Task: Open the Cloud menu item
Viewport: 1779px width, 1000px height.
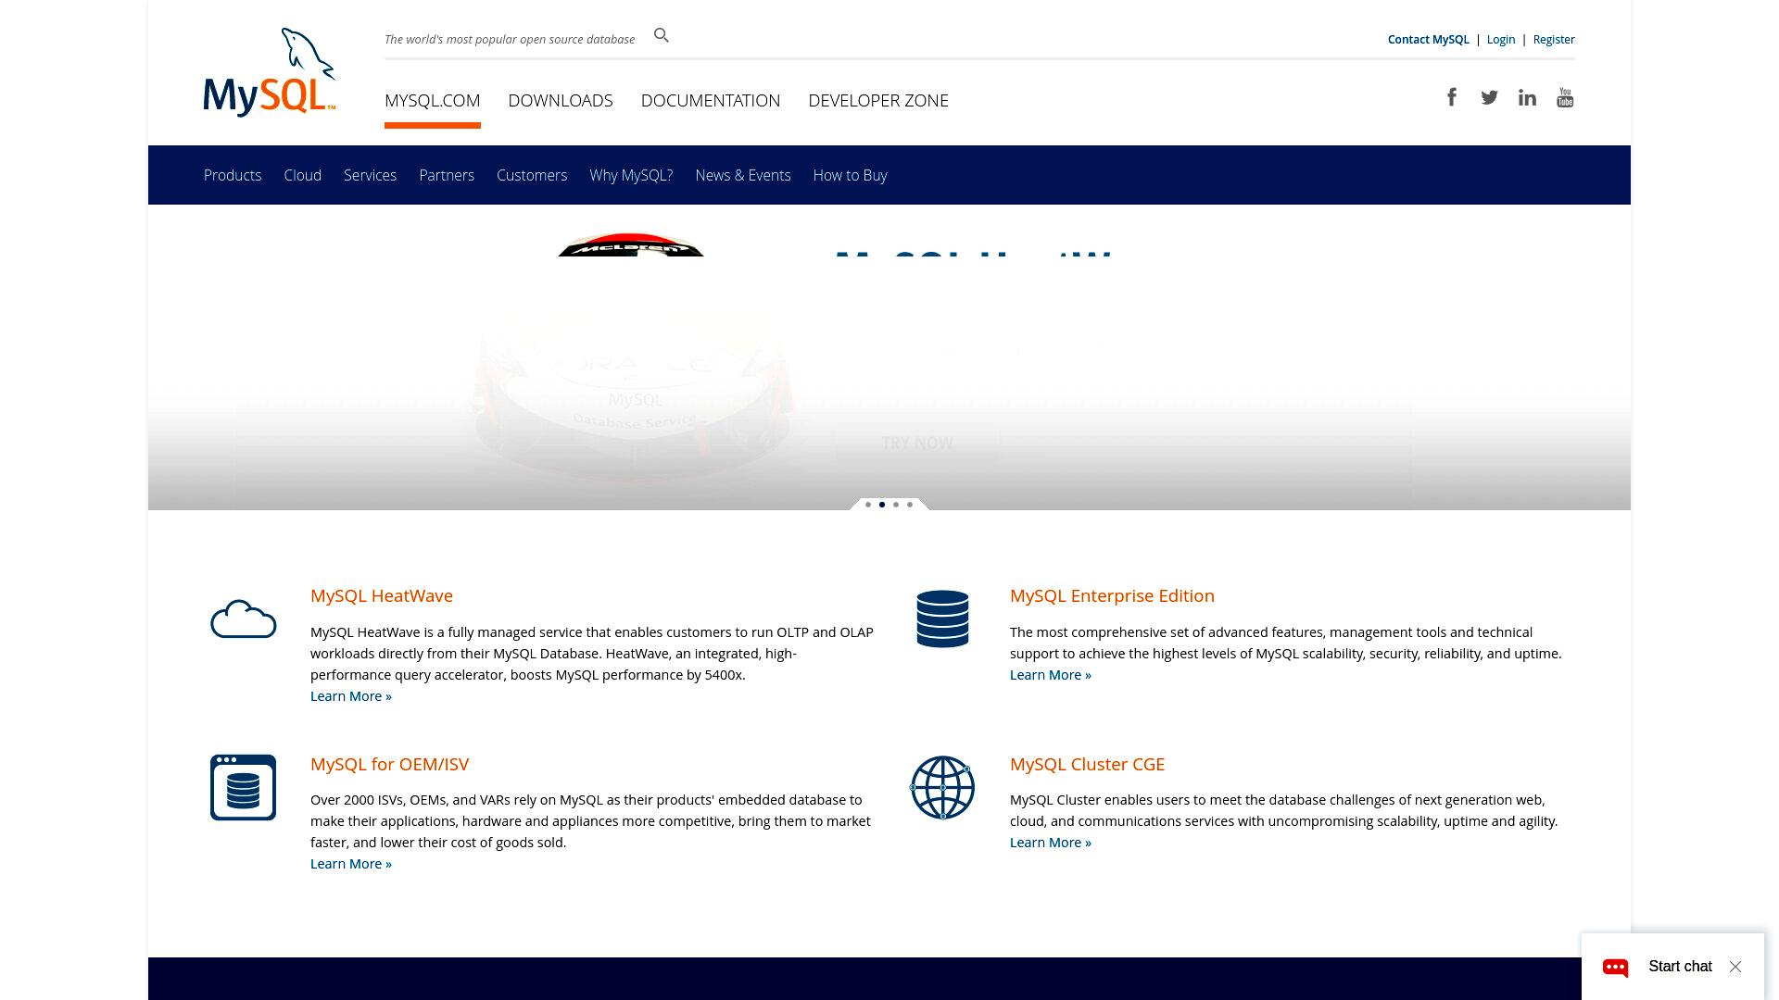Action: [303, 175]
